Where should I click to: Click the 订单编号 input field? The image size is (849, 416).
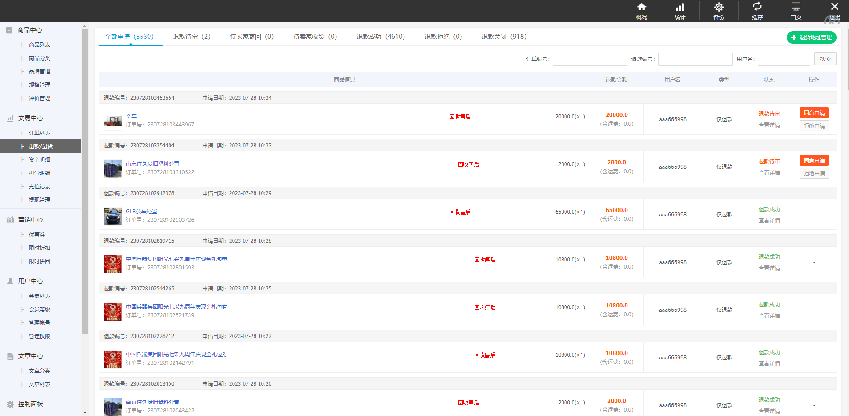point(590,59)
